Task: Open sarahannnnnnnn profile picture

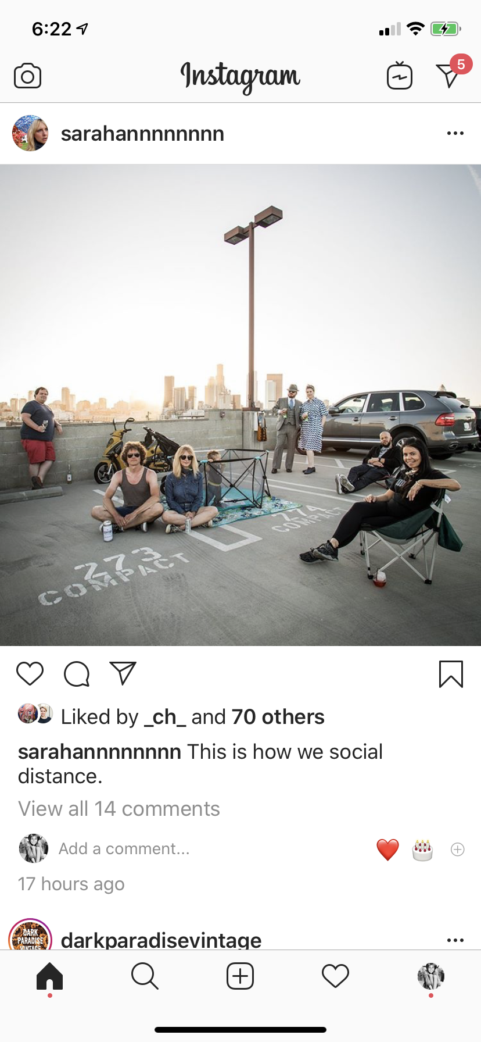Action: [30, 133]
